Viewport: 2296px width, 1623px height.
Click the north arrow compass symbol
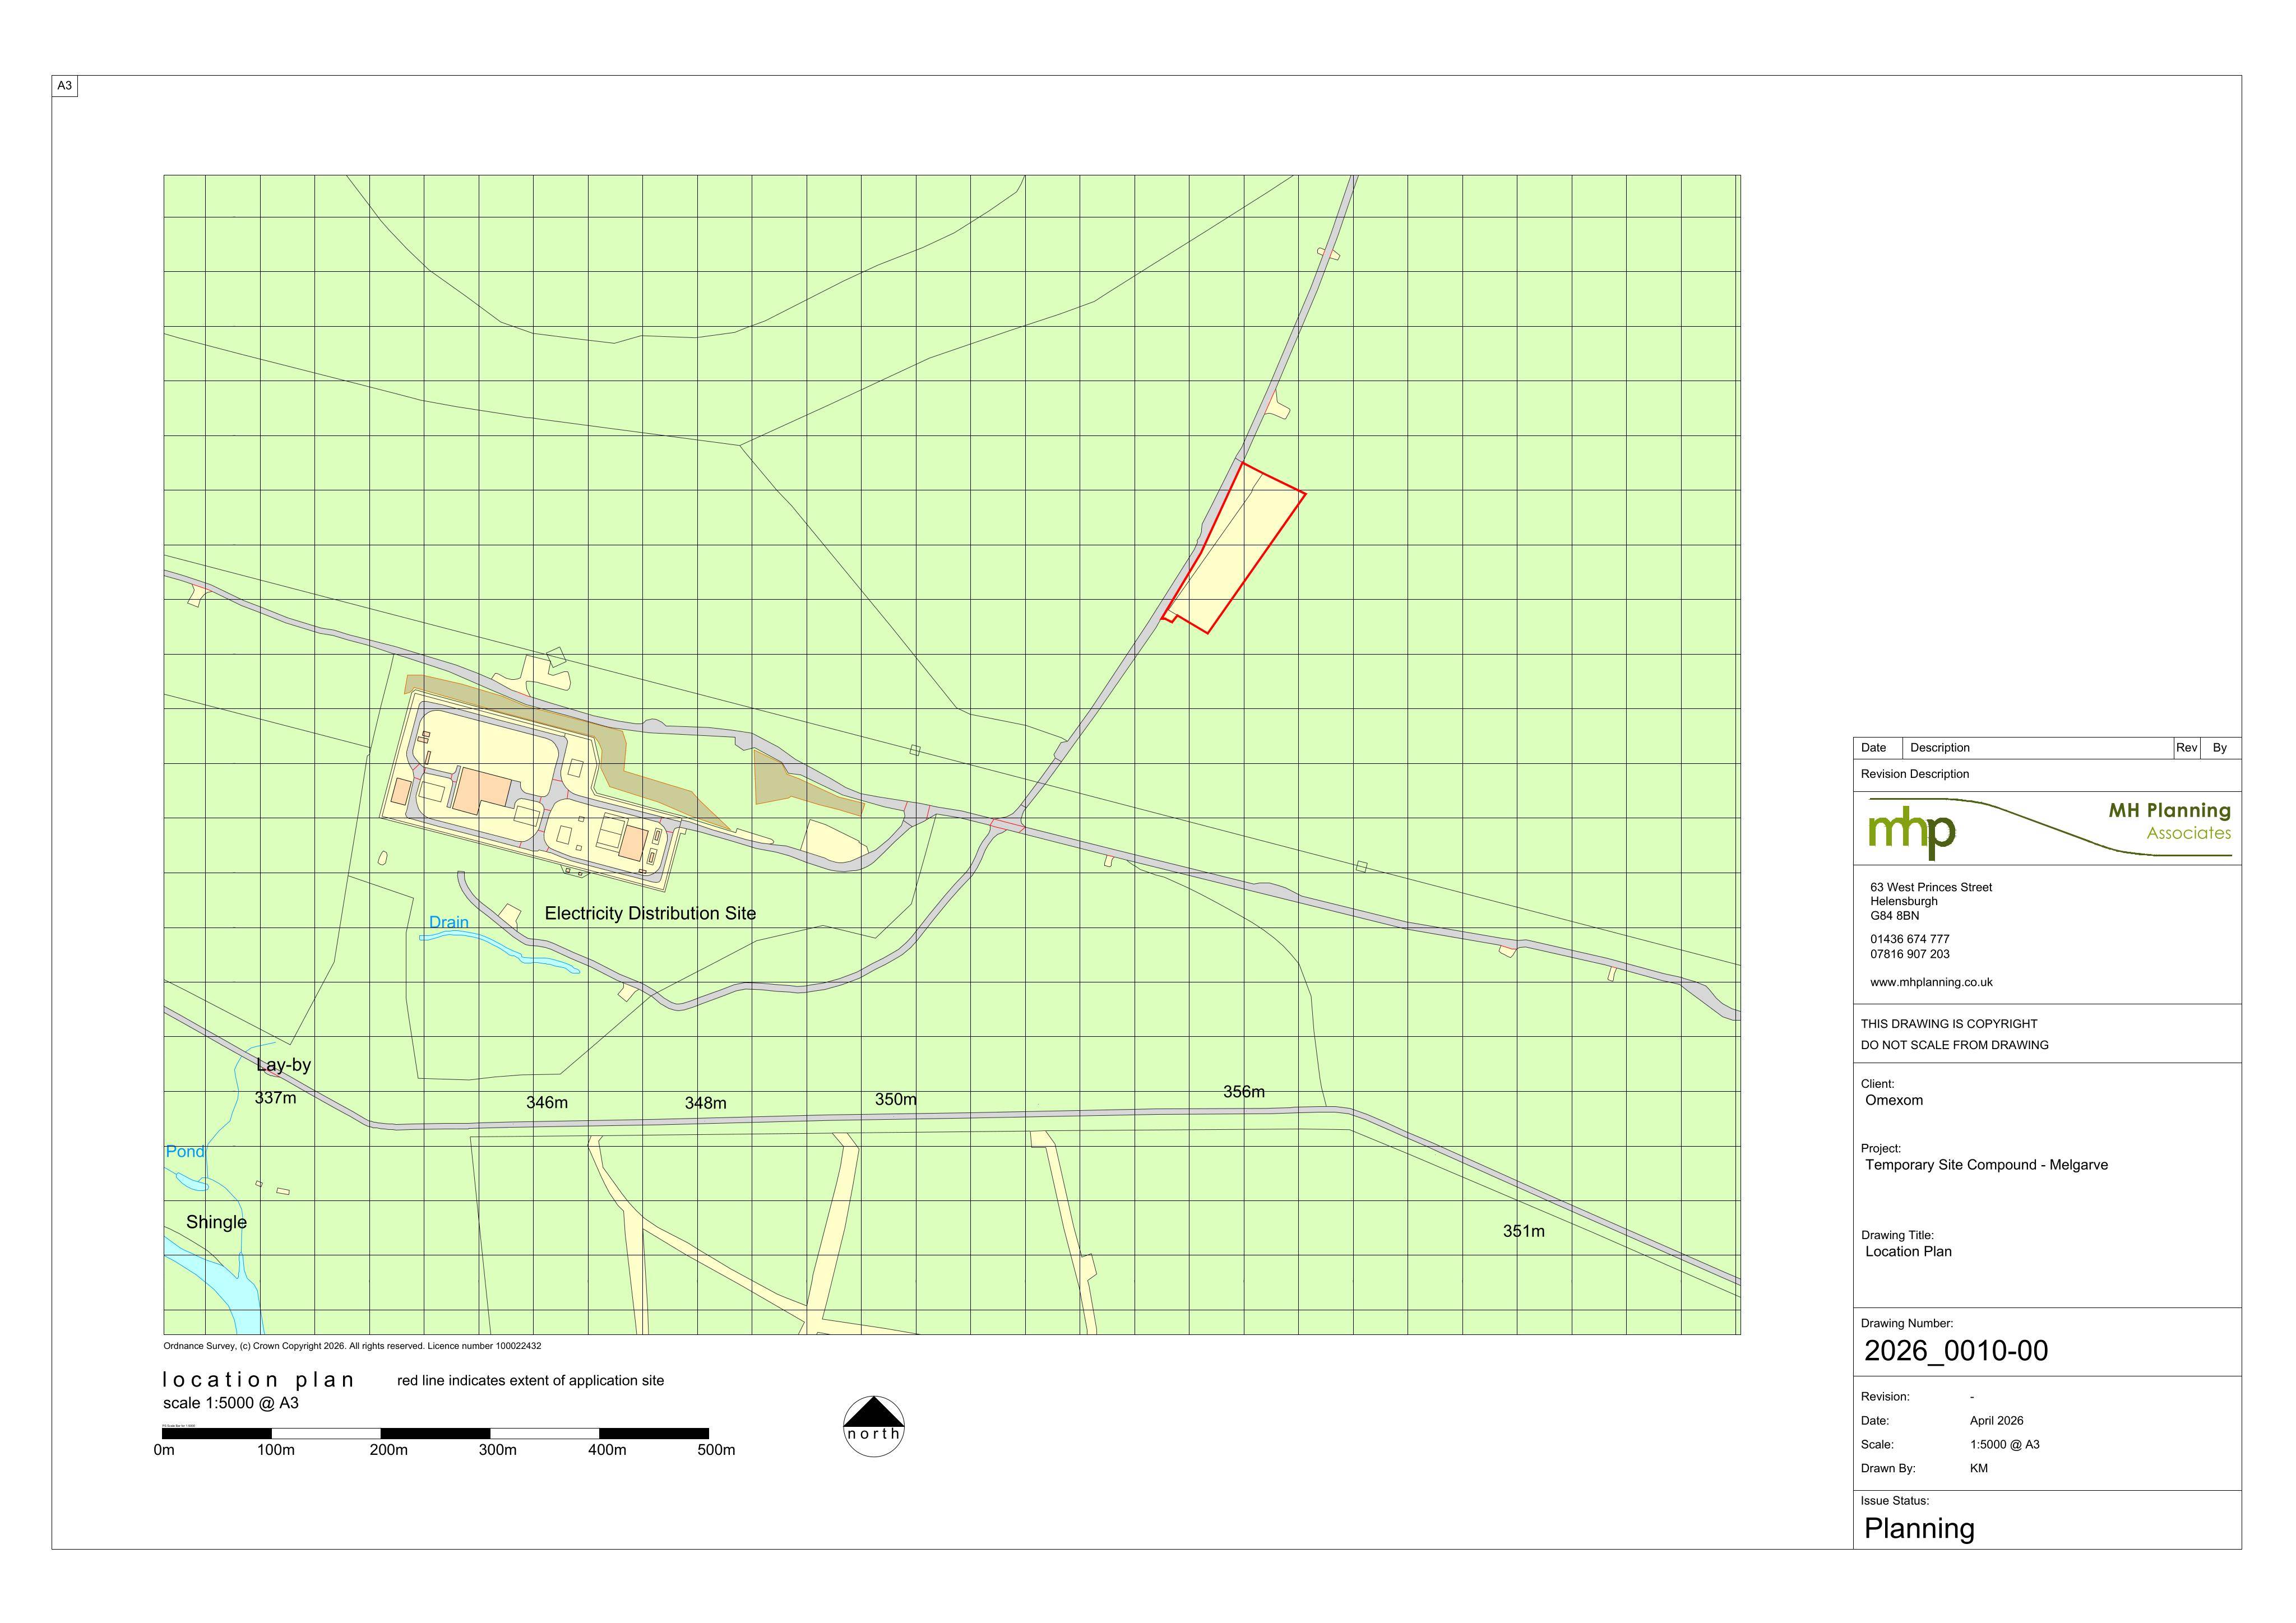[x=873, y=1426]
